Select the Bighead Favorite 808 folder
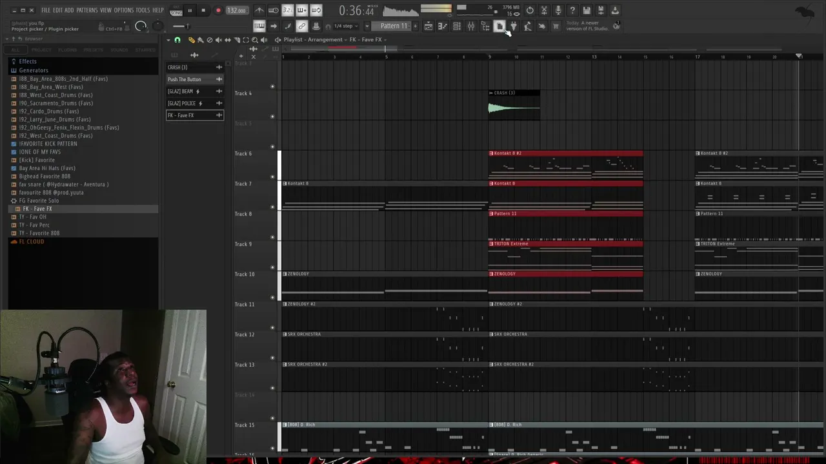The width and height of the screenshot is (826, 464). coord(45,176)
